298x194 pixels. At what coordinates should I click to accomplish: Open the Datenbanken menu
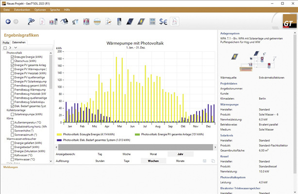[21, 10]
